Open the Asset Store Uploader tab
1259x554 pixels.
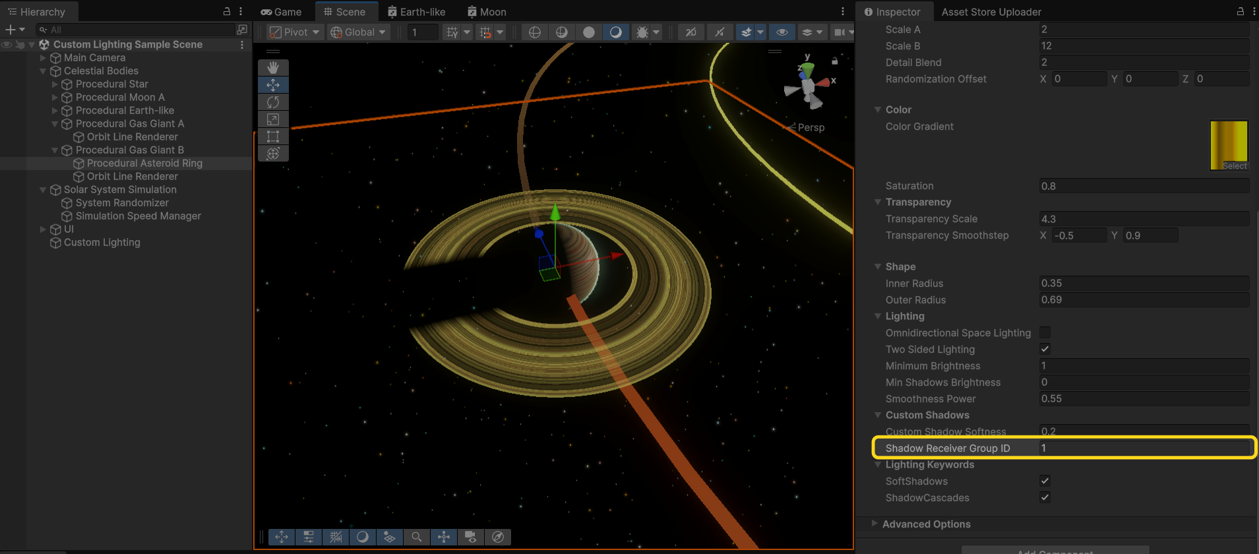(x=991, y=12)
